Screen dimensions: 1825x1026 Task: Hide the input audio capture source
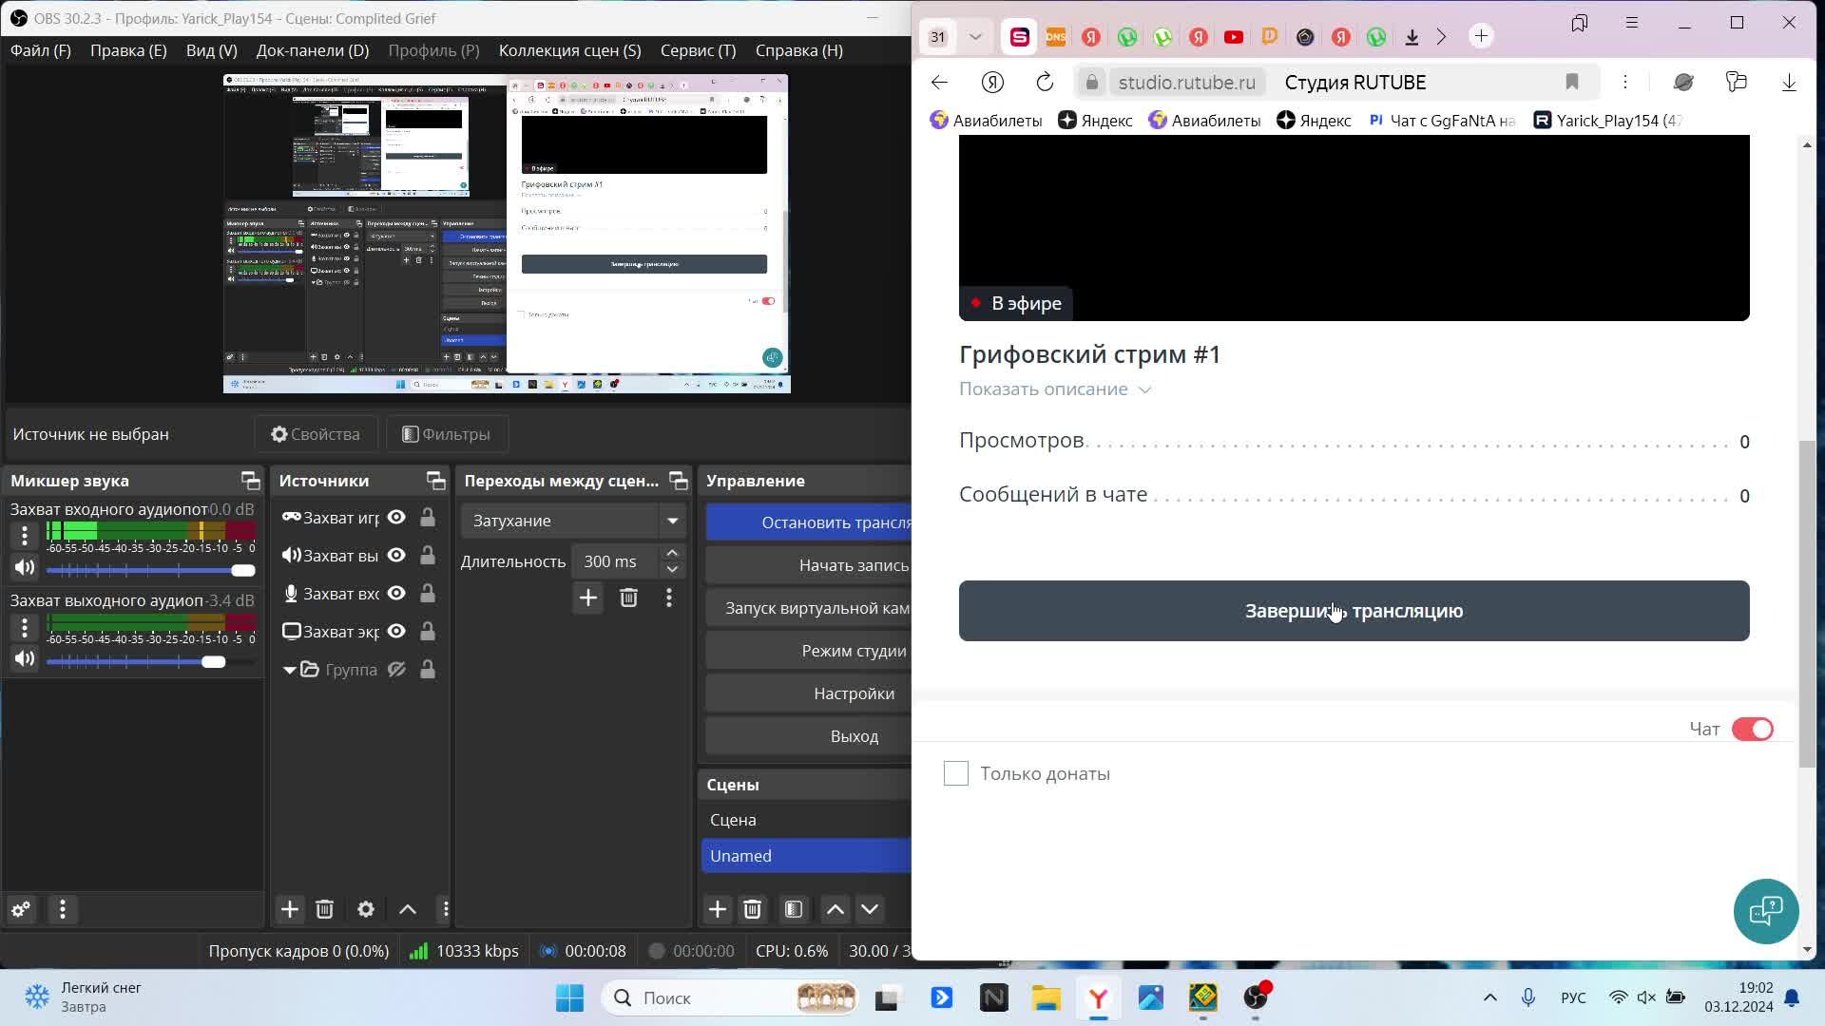pos(396,593)
